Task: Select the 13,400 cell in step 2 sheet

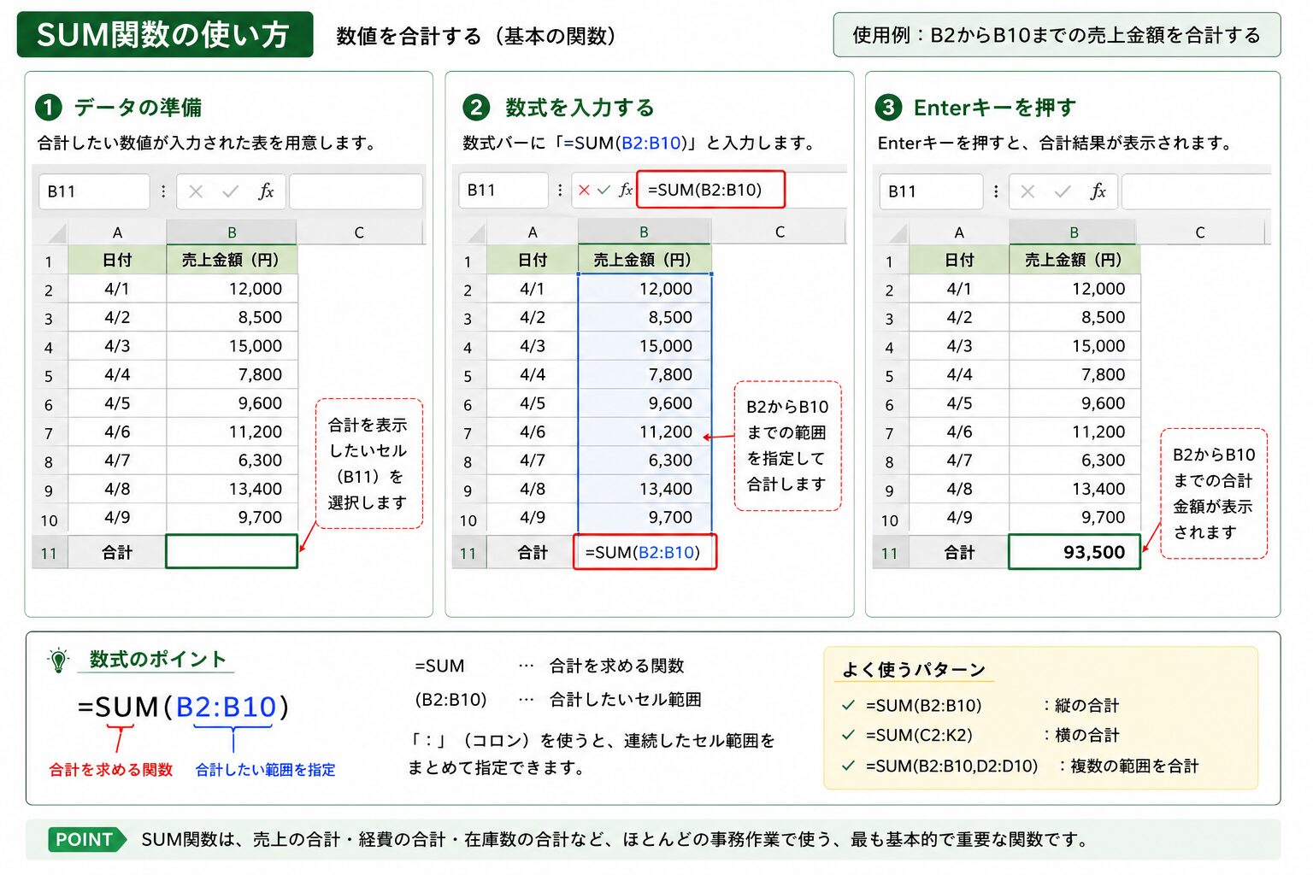Action: 645,489
